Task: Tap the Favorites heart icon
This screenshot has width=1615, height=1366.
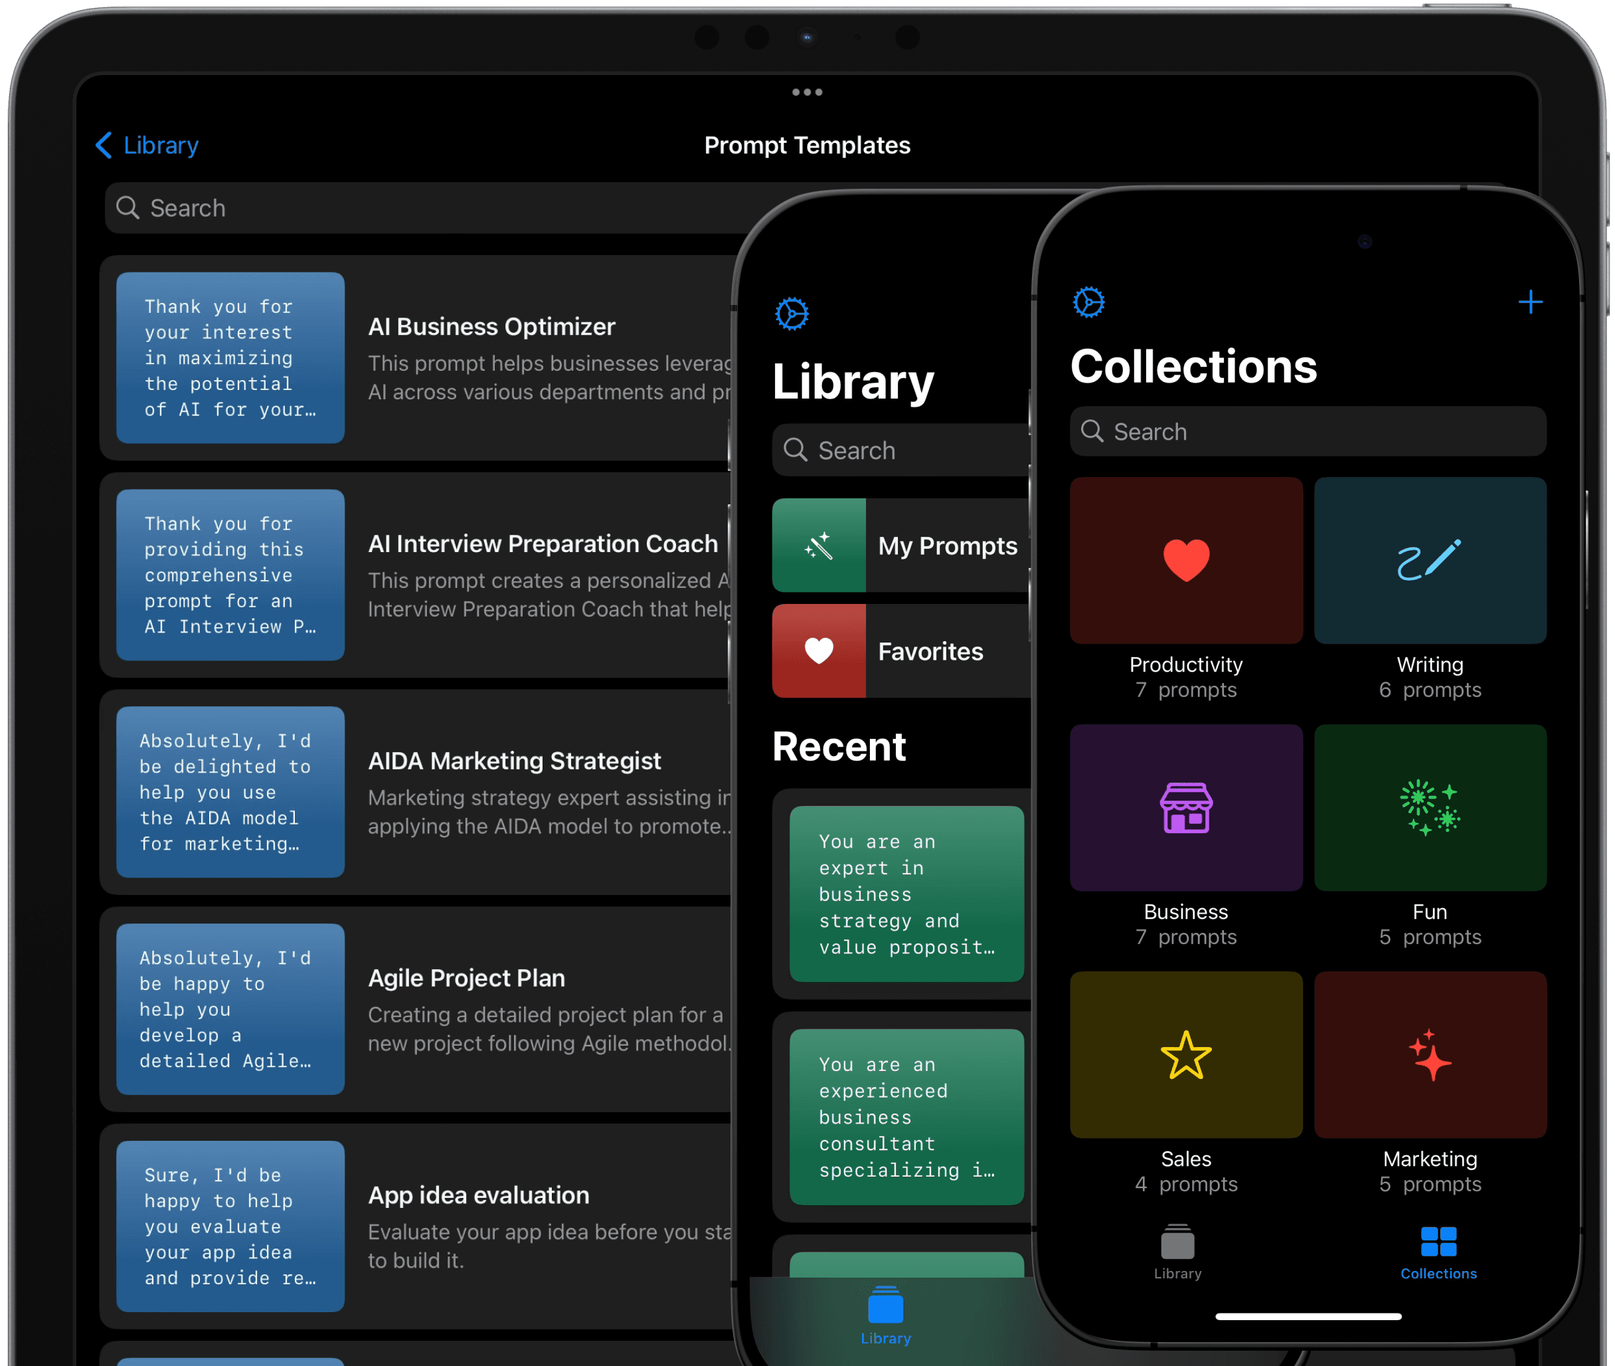Action: (x=819, y=650)
